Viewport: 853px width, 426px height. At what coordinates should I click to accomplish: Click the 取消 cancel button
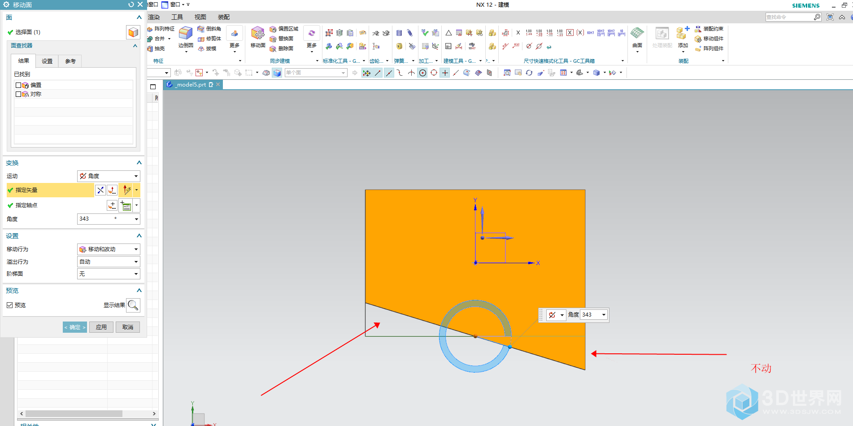pyautogui.click(x=128, y=327)
